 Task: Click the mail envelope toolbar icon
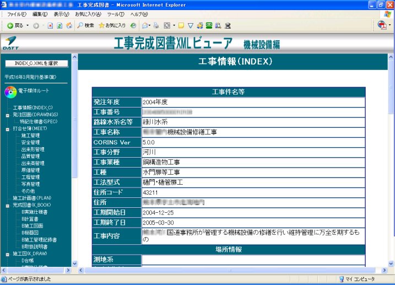coord(145,25)
